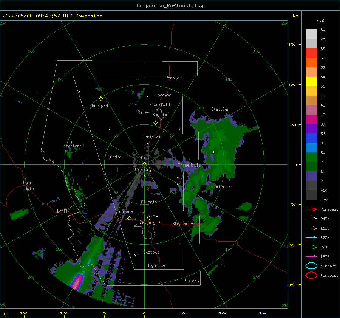Screen dimensions: 340x318
Task: Click the Didsbury town label
Action: point(143,169)
